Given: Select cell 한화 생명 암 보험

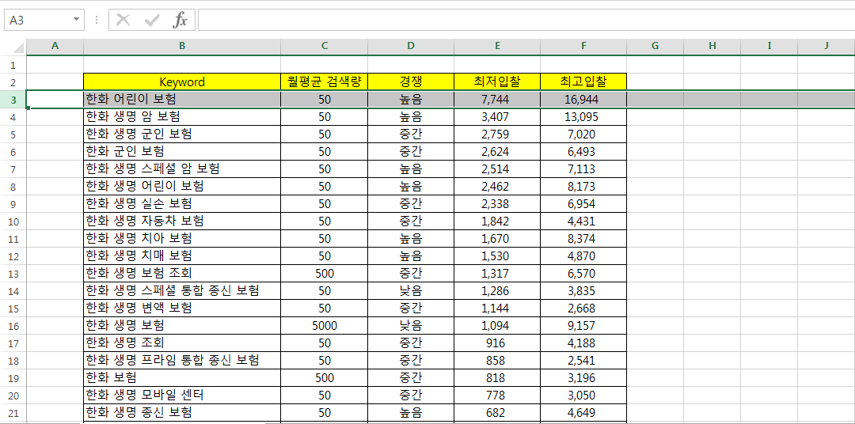Looking at the screenshot, I should click(182, 116).
